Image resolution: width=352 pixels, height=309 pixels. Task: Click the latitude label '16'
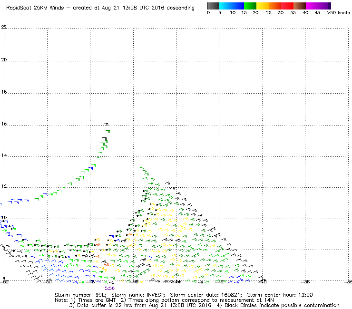point(4,124)
